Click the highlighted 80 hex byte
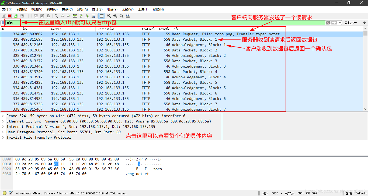This screenshot has height=196, width=368. click(56, 164)
